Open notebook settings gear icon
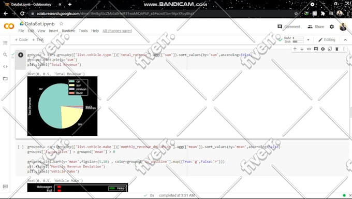352x199 pixels. pyautogui.click(x=332, y=27)
